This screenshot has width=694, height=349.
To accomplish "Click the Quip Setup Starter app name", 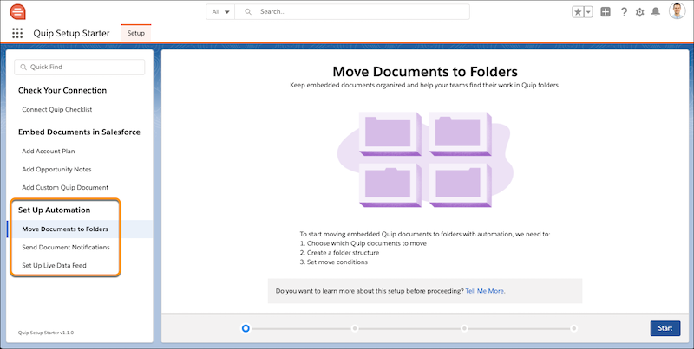I will [x=71, y=33].
